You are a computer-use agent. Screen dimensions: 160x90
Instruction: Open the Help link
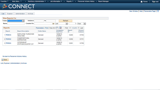(141, 11)
